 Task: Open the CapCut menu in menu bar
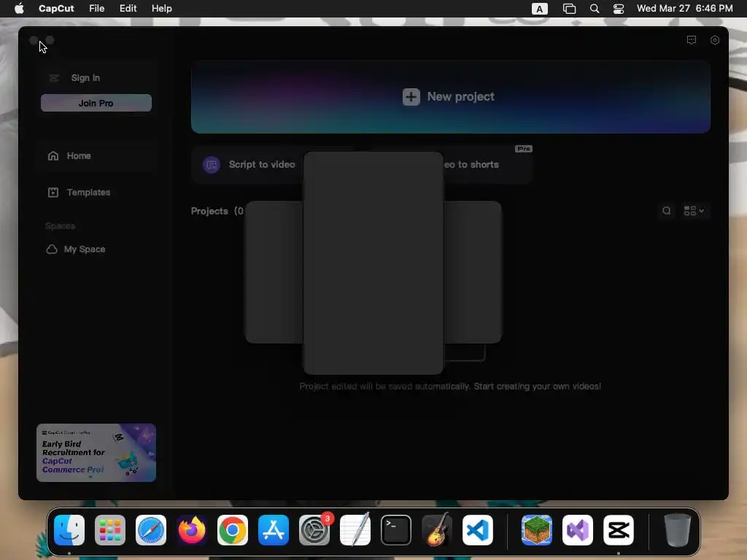(x=56, y=9)
